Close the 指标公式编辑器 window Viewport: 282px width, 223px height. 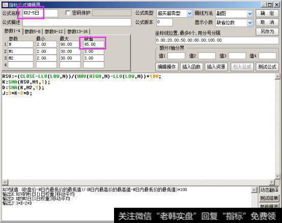277,5
